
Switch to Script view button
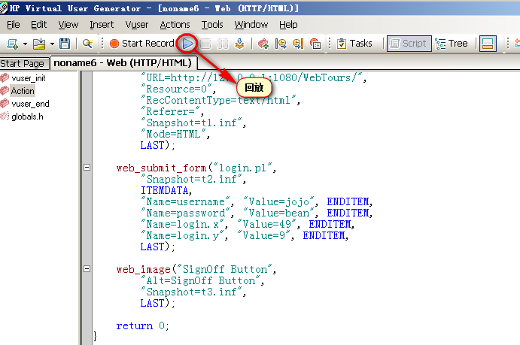click(x=409, y=44)
